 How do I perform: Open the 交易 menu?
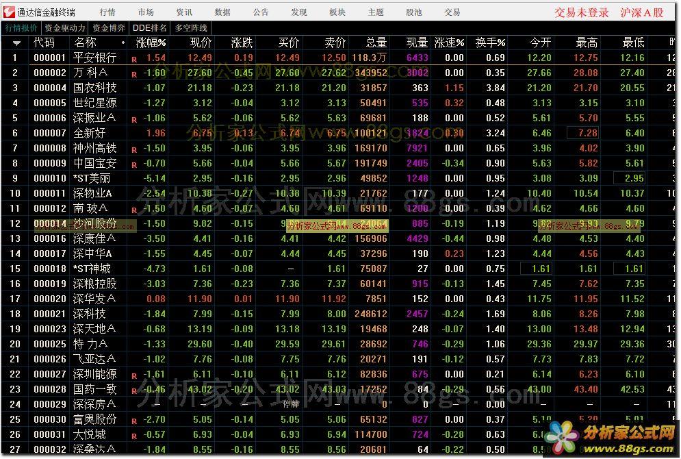click(x=452, y=12)
